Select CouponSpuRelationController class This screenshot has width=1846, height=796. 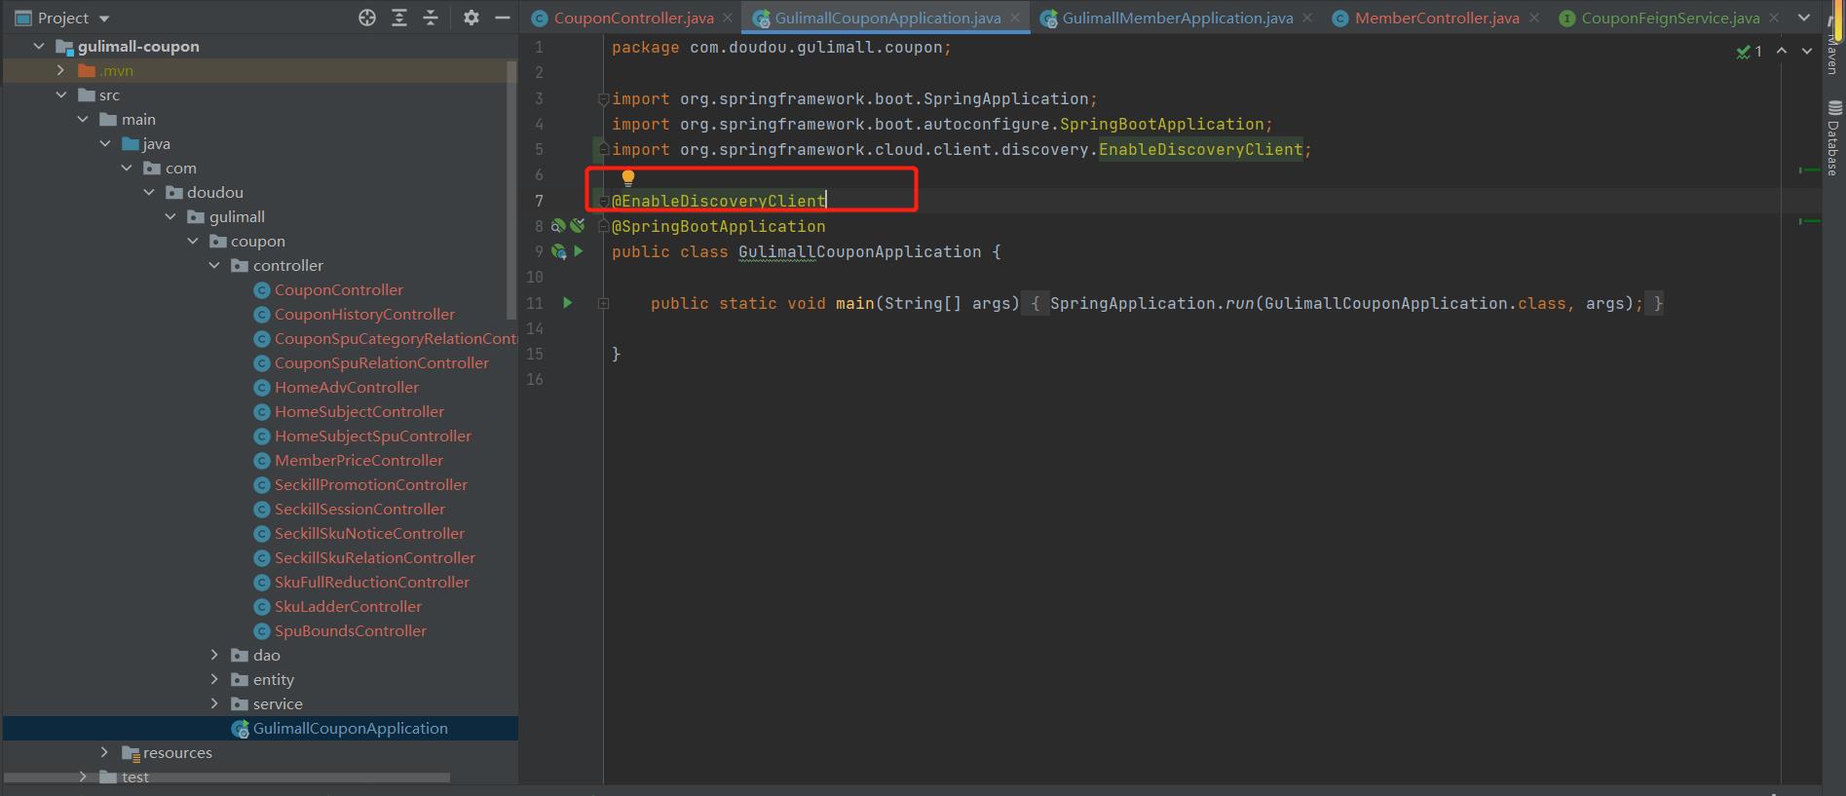tap(381, 362)
